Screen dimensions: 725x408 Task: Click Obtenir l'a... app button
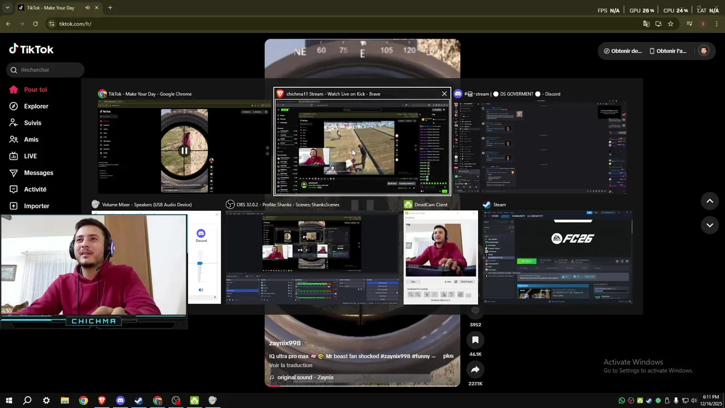pyautogui.click(x=668, y=50)
